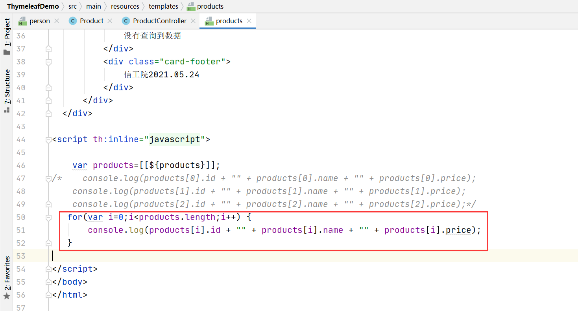Click console.log on line 51
This screenshot has width=578, height=311.
click(116, 230)
